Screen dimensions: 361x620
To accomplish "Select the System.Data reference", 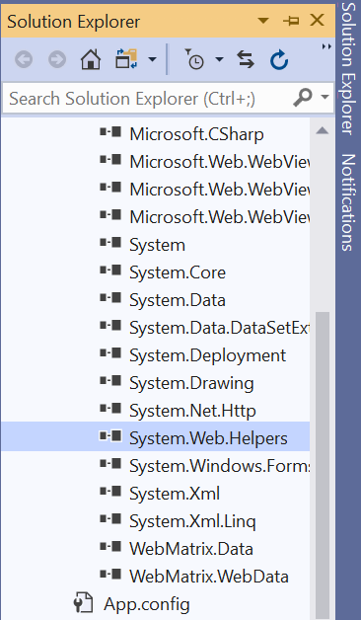I will 178,300.
